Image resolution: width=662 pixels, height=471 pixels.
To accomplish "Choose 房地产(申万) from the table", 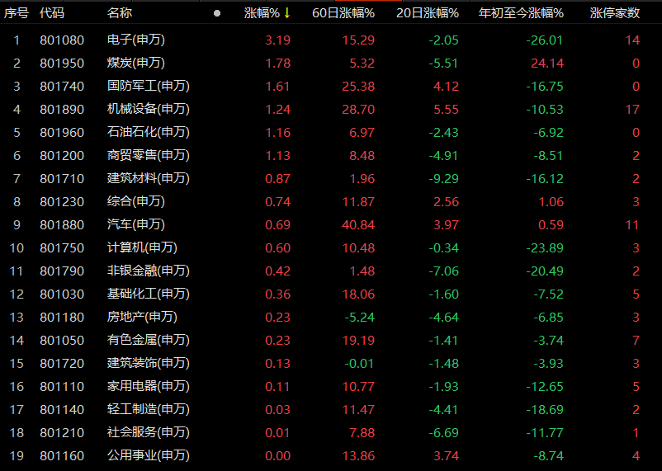I will click(x=142, y=317).
